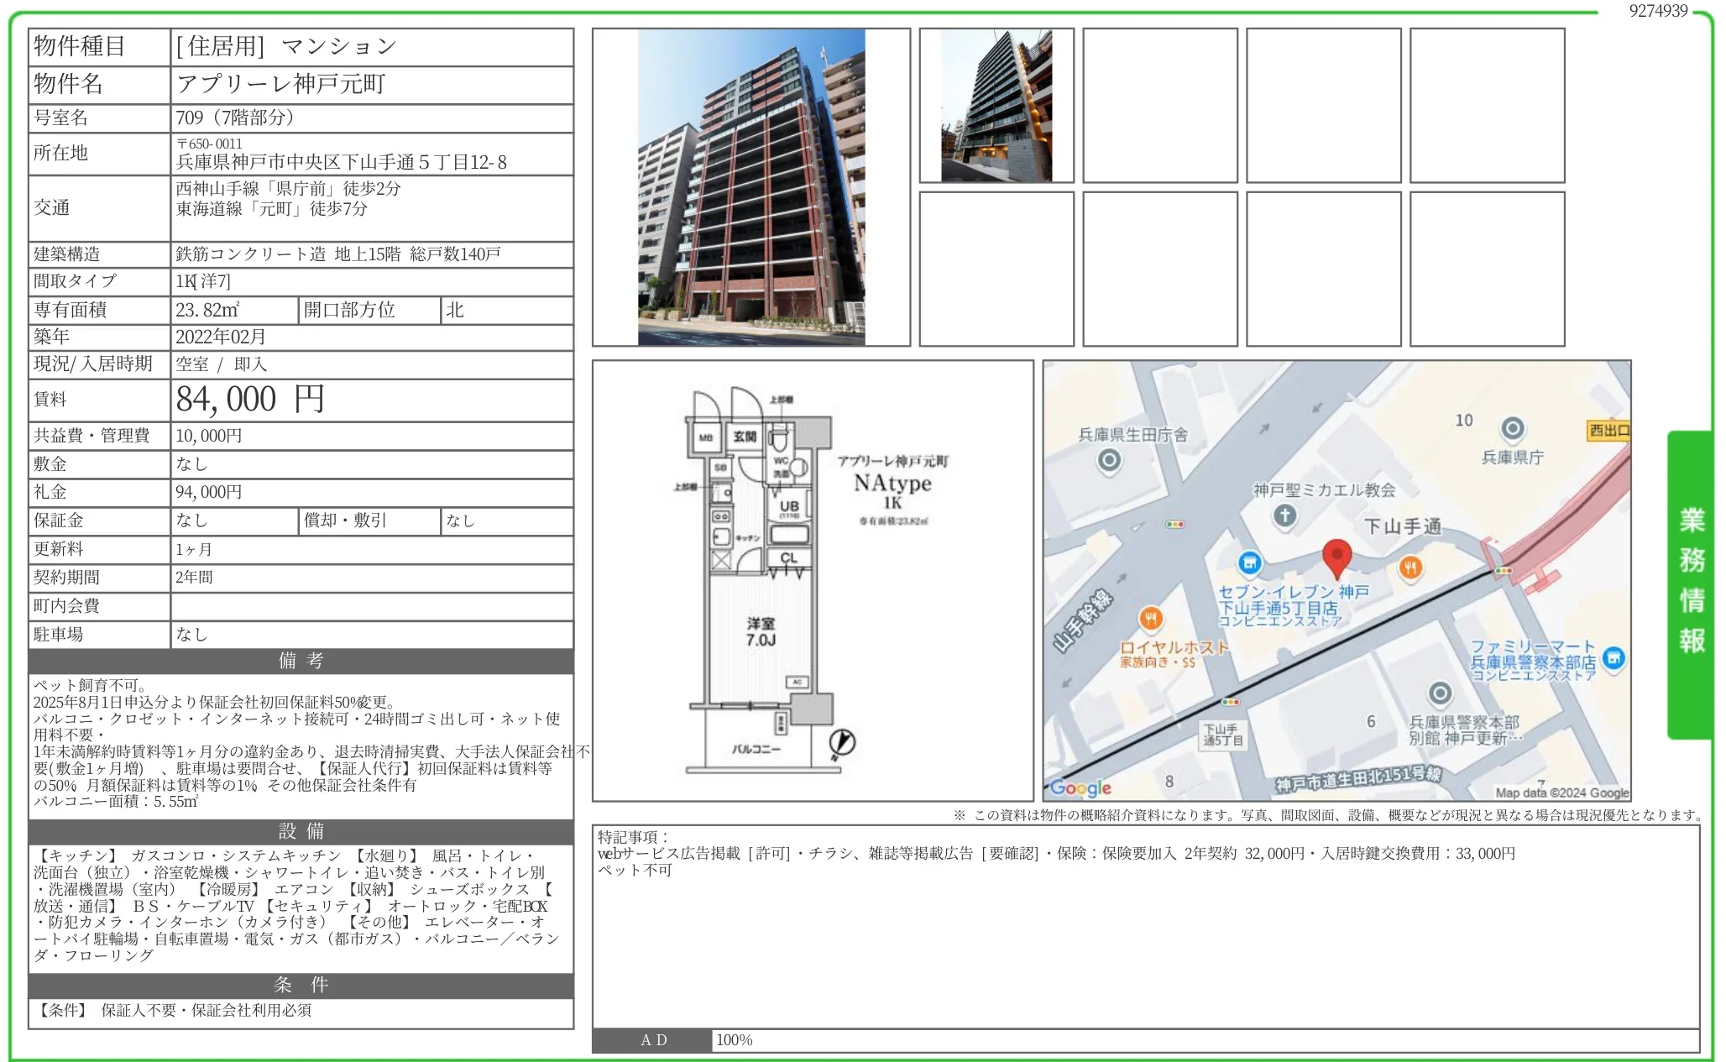This screenshot has height=1062, width=1726.
Task: Click the CL closet label on floor plan
Action: (788, 557)
